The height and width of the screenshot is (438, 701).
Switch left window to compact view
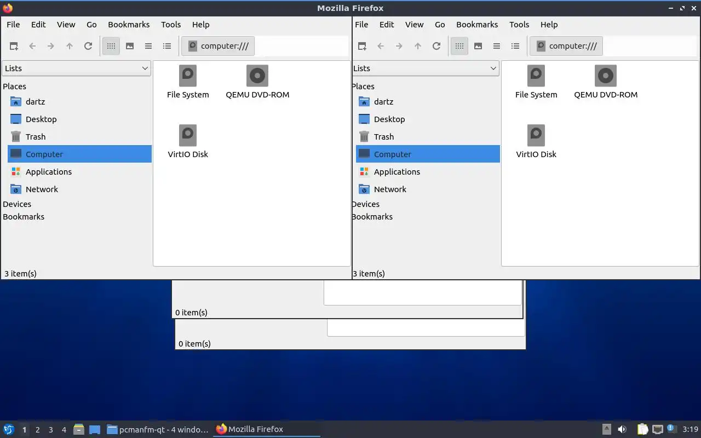(x=148, y=46)
